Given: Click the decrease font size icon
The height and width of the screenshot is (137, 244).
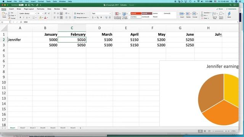Looking at the screenshot, I should pos(49,14).
